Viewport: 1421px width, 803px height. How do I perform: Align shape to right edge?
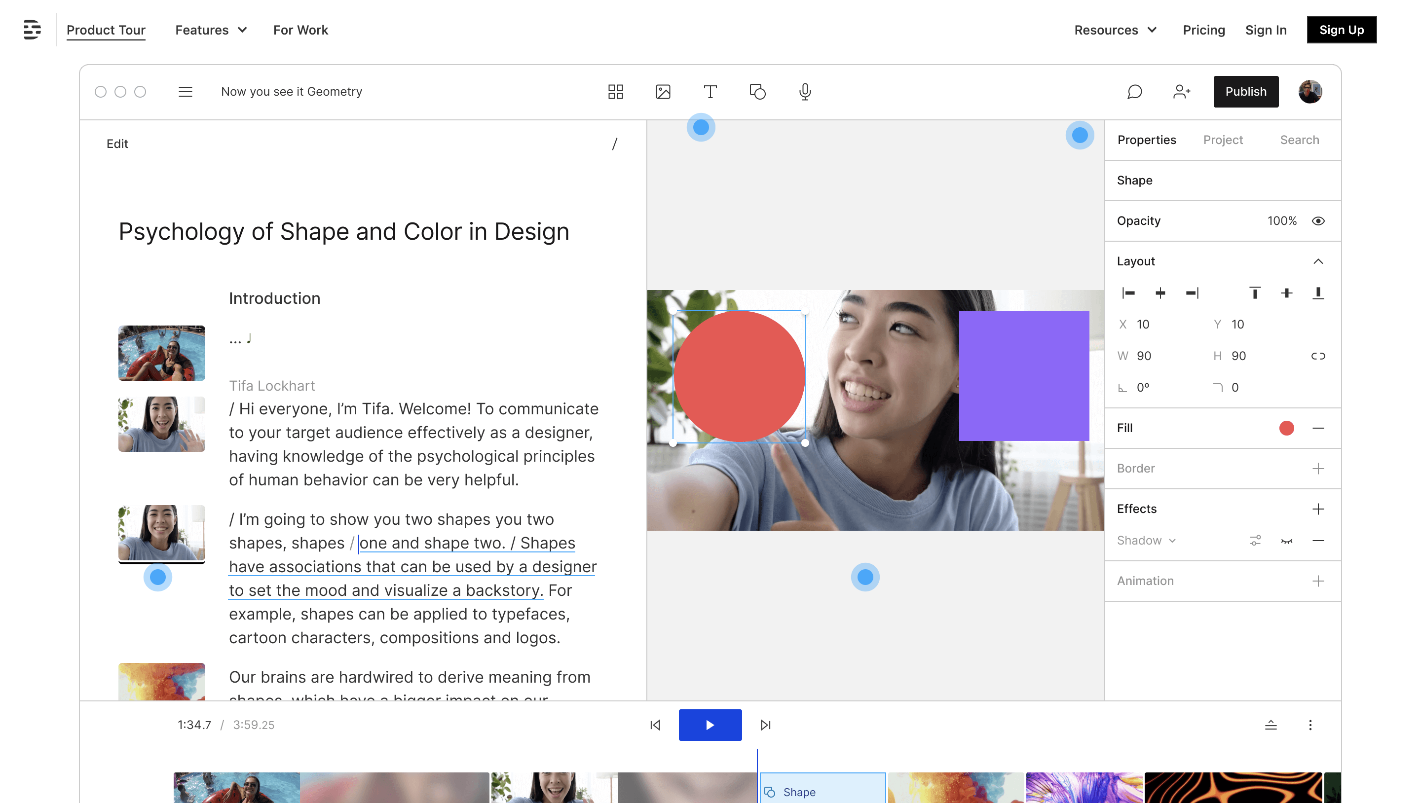pos(1192,293)
